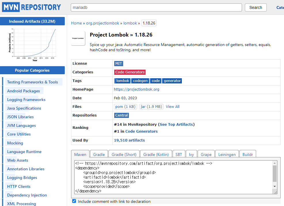Open Annotation Libraries category
The height and width of the screenshot is (206, 284).
26,169
